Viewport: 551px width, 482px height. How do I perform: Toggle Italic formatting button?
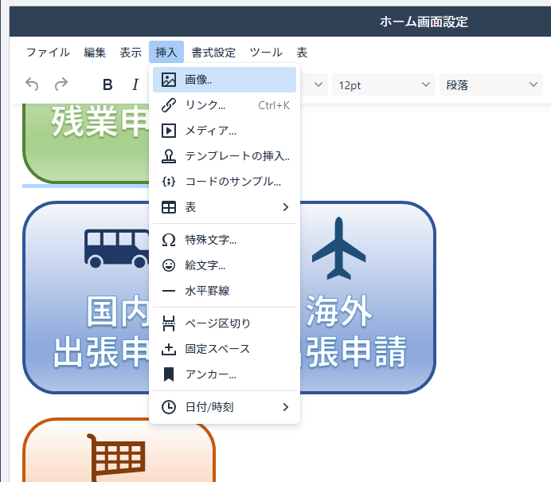point(135,84)
